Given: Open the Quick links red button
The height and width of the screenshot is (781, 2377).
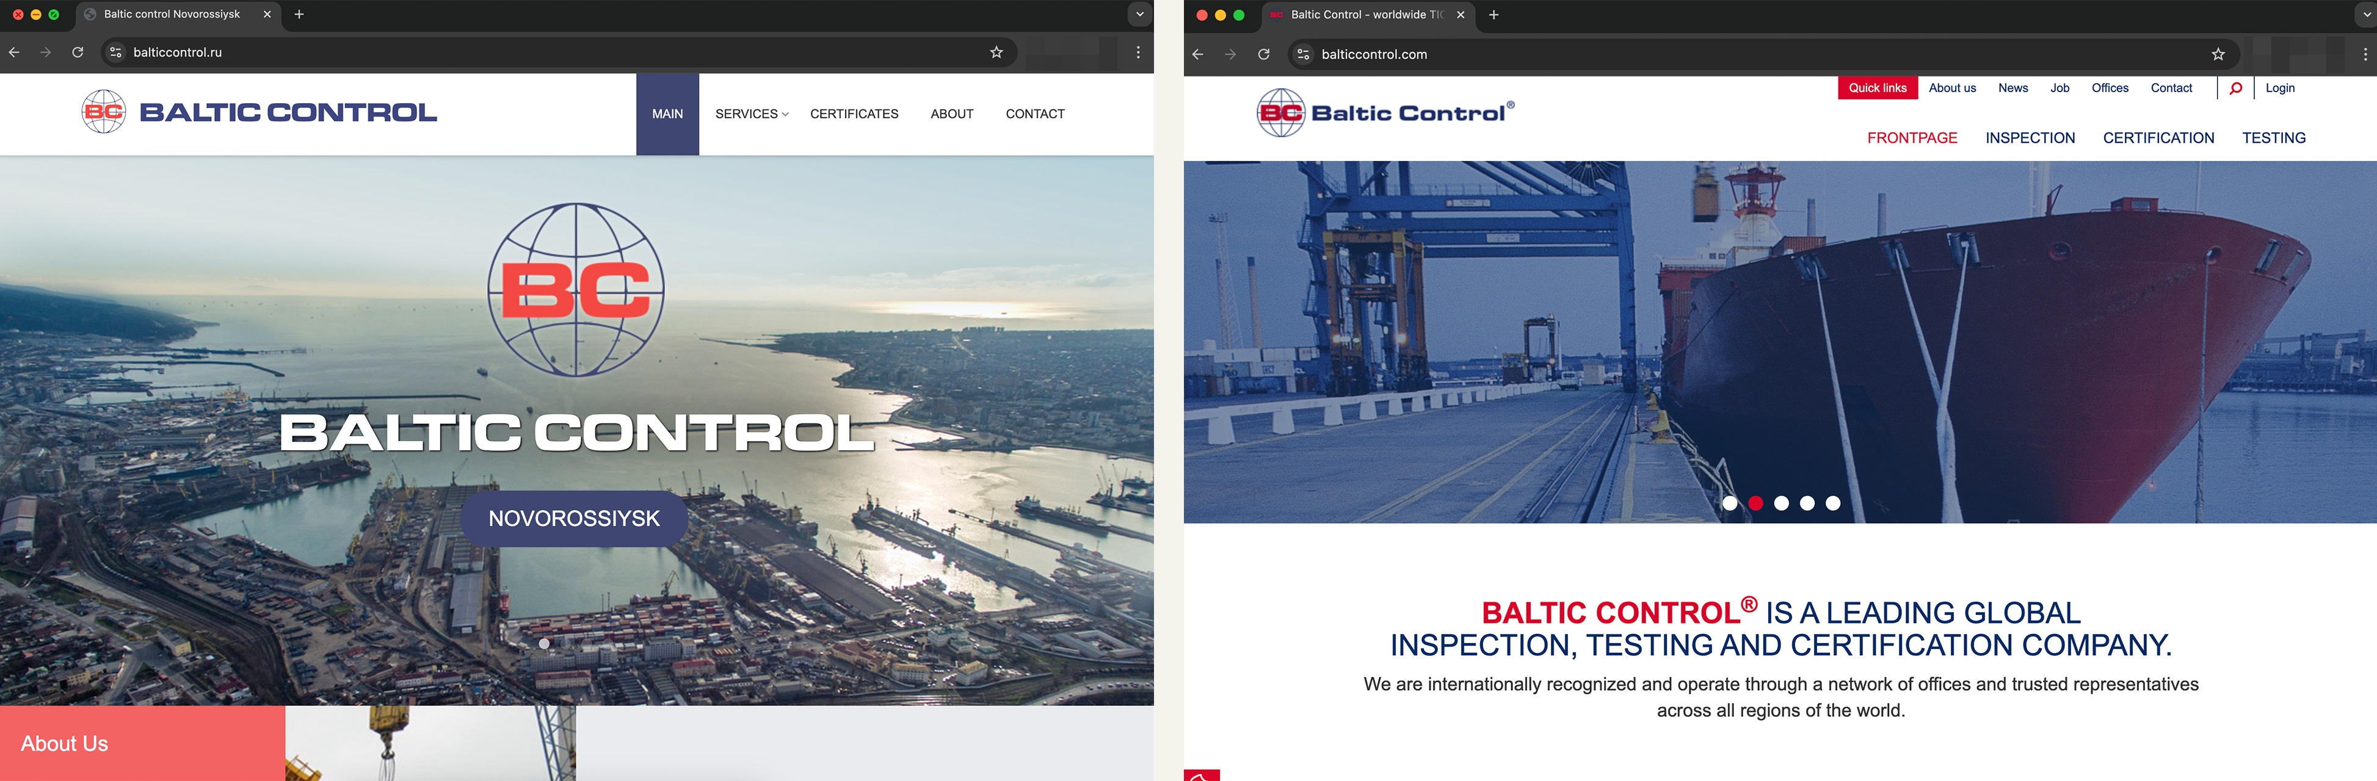Looking at the screenshot, I should [x=1877, y=88].
